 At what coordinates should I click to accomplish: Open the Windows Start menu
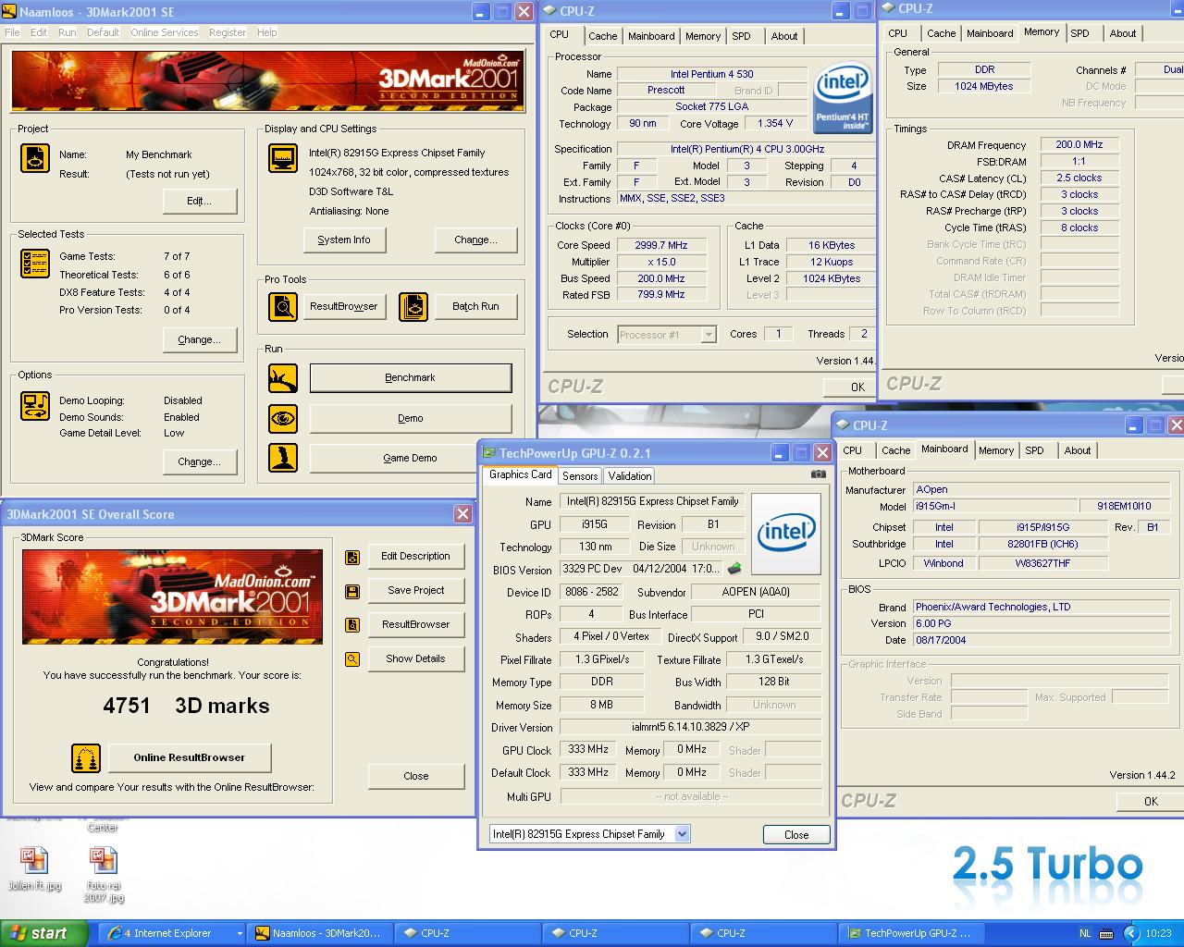pos(43,933)
